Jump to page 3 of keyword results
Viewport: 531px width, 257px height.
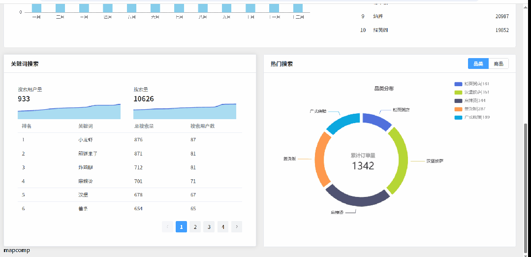209,227
